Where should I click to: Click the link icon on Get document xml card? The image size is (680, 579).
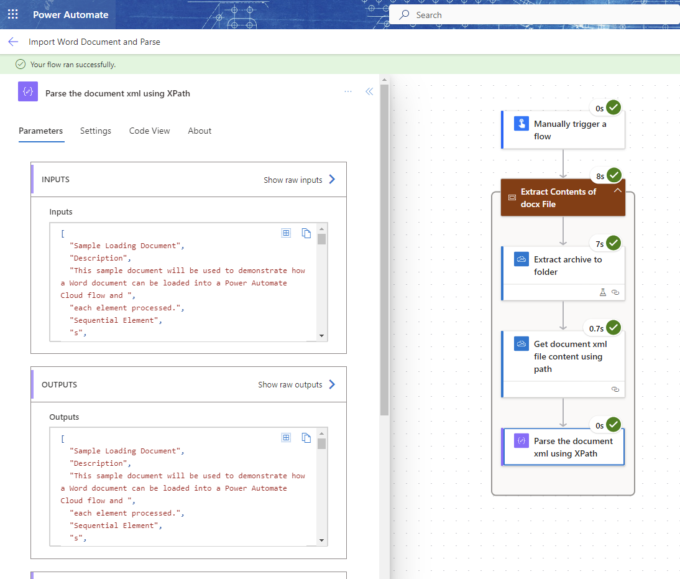tap(615, 389)
